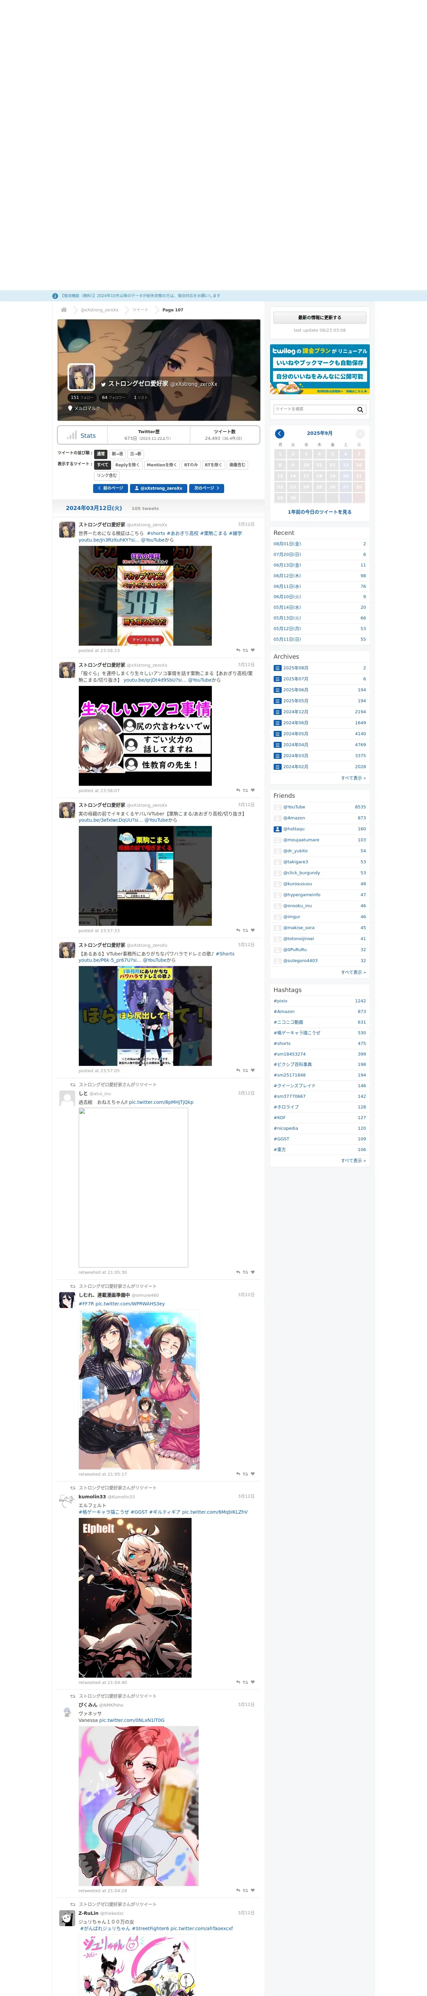Select 古→新 tweet order
Image resolution: width=427 pixels, height=1996 pixels.
click(136, 454)
